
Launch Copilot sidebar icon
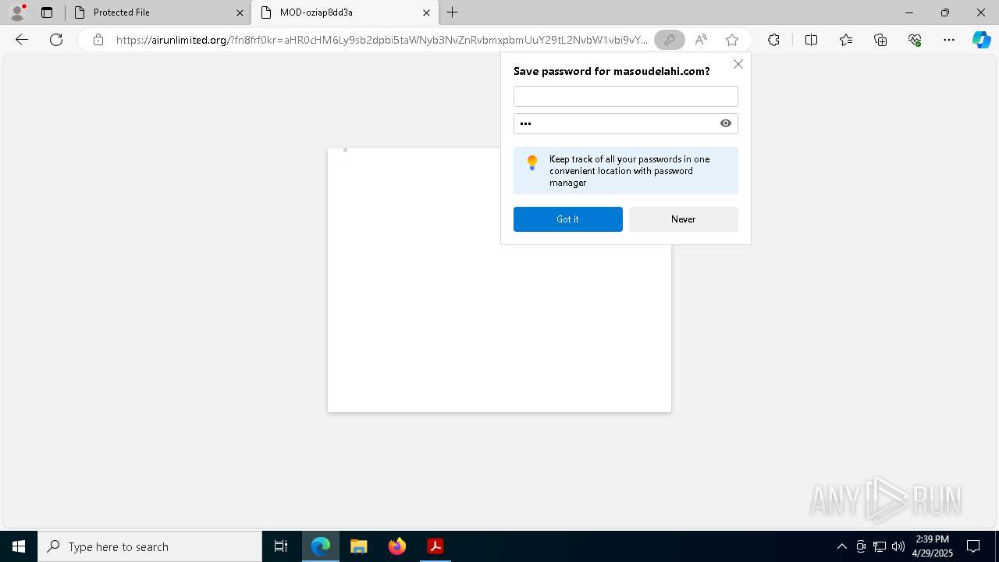[981, 40]
